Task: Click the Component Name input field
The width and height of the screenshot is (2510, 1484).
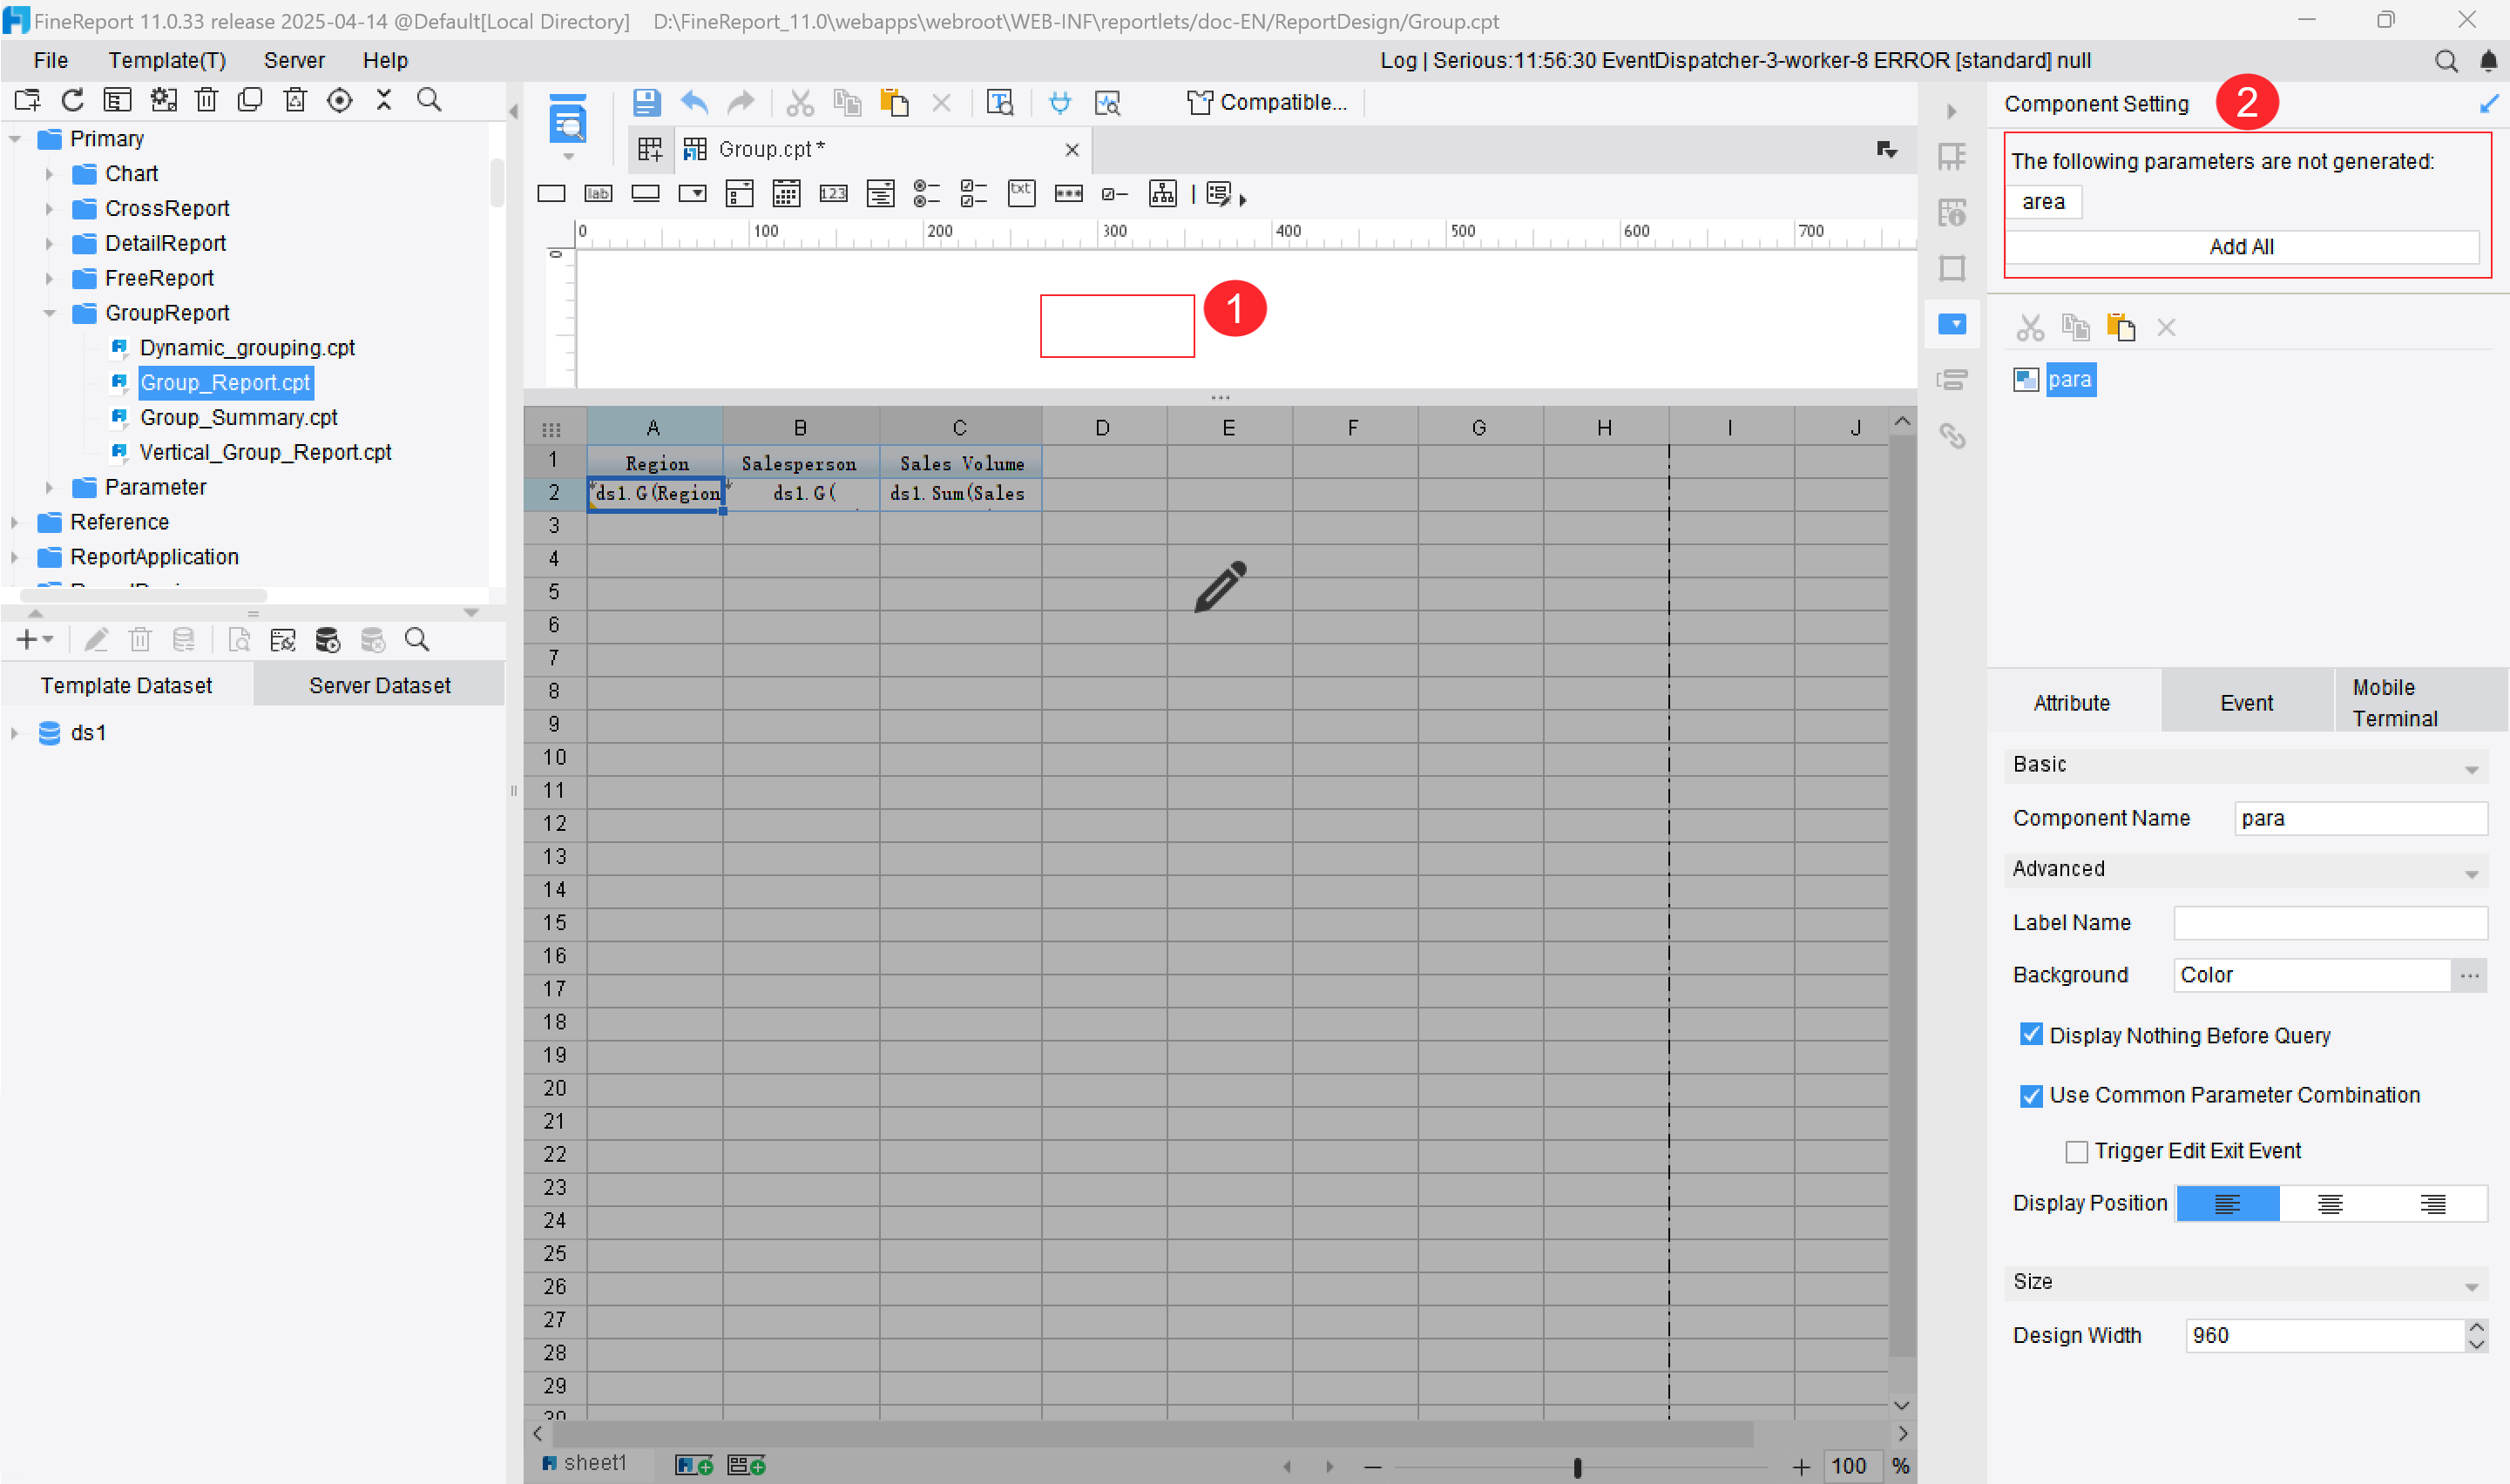Action: (2360, 818)
